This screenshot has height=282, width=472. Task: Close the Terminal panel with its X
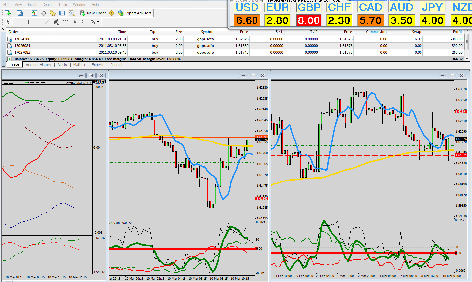(3, 29)
